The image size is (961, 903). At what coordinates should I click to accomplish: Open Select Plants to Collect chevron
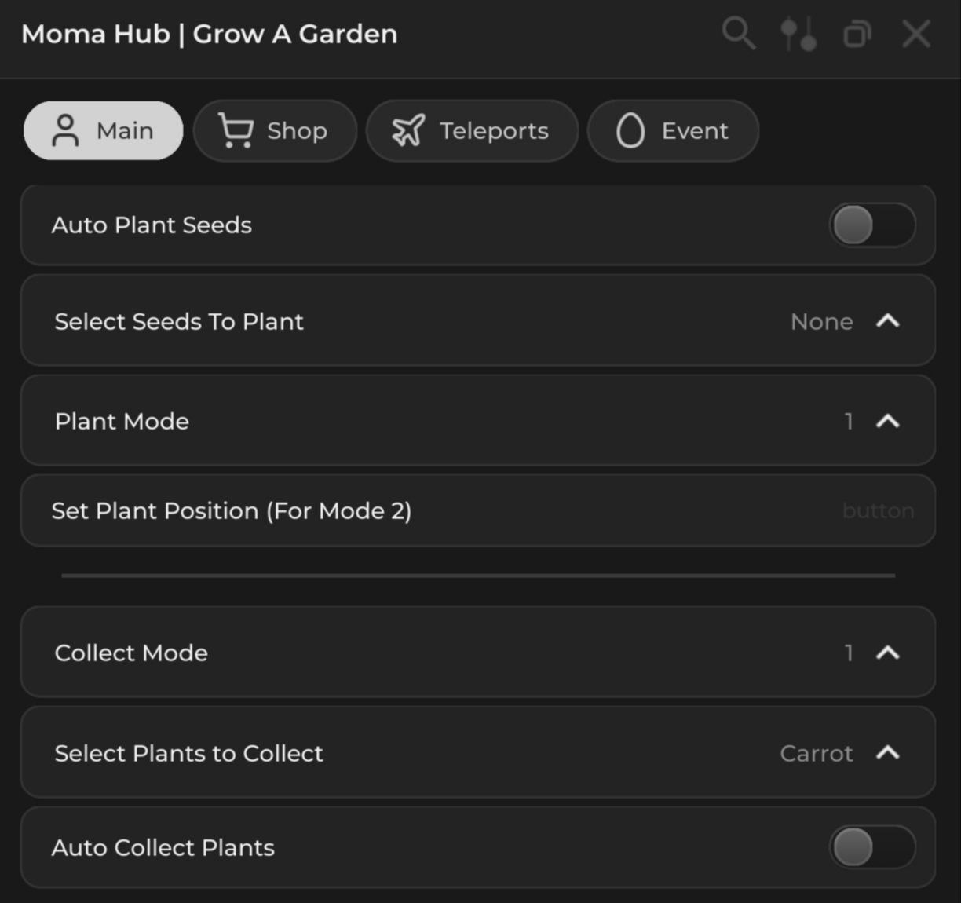[x=887, y=753]
